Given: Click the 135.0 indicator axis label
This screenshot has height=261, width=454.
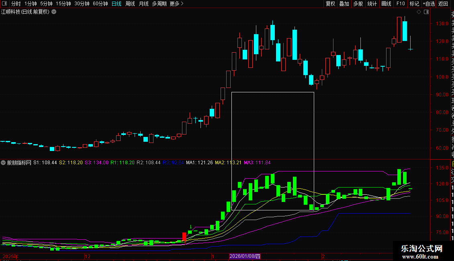Looking at the screenshot, I should 442,168.
